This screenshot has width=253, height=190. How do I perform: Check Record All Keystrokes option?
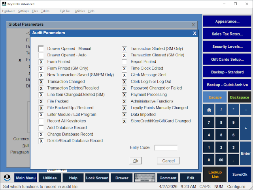tap(41, 121)
